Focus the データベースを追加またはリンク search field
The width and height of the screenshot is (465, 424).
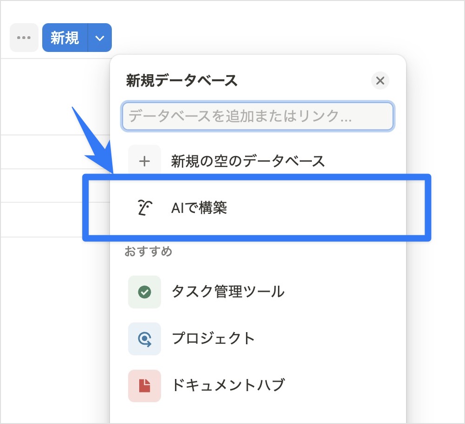258,116
